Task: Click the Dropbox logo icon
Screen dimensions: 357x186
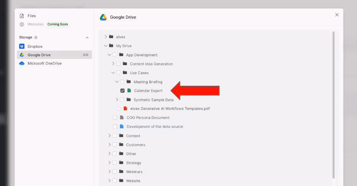Action: pyautogui.click(x=22, y=46)
